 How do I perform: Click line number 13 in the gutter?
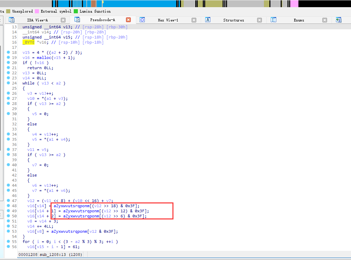click(14, 27)
